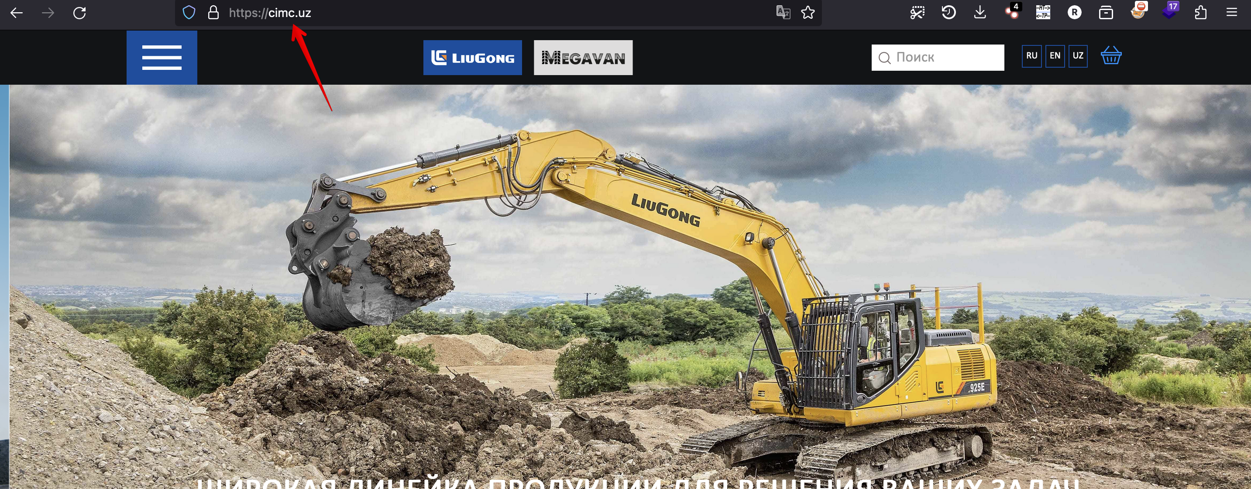This screenshot has height=489, width=1251.
Task: Open the site's blue hamburger menu
Action: tap(162, 57)
